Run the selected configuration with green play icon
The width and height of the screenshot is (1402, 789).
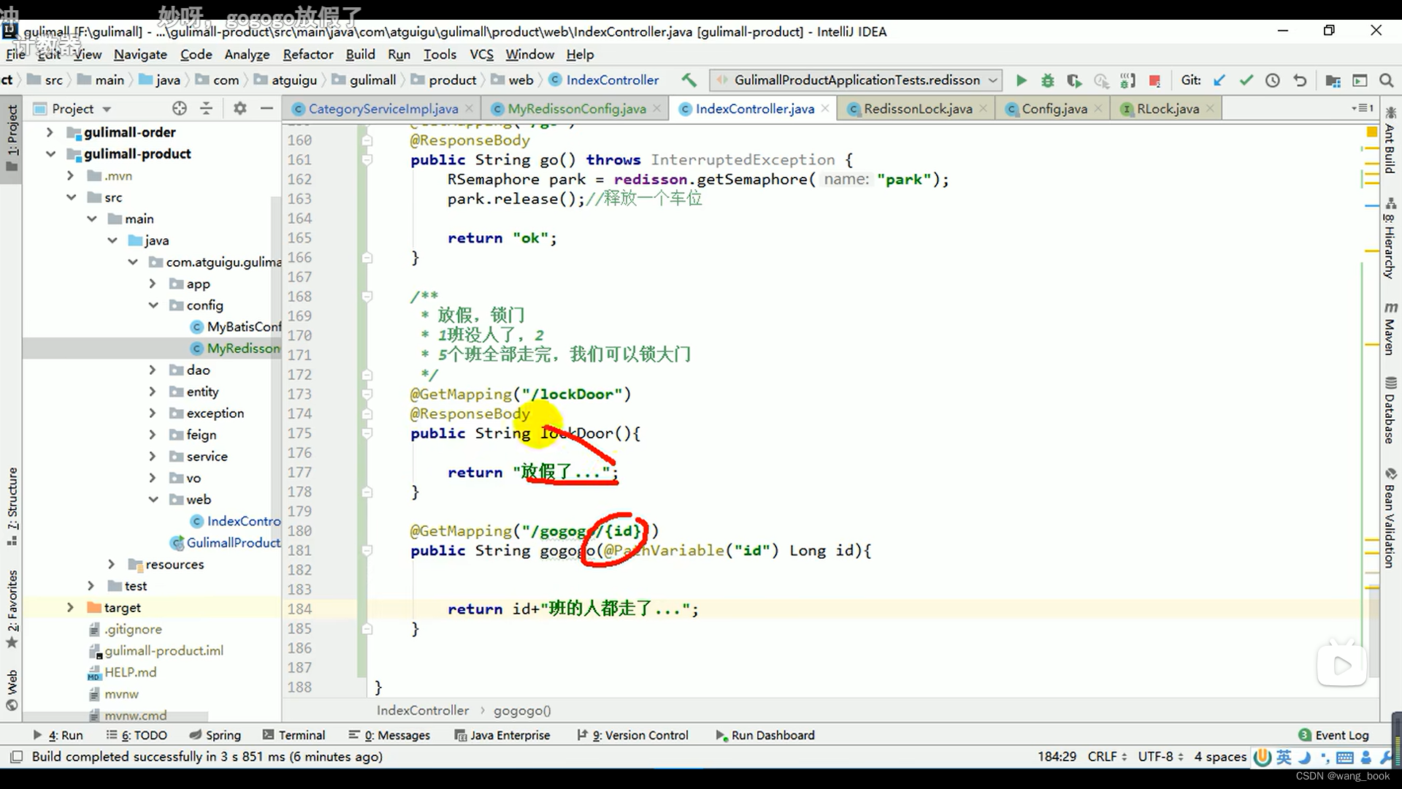(1021, 80)
